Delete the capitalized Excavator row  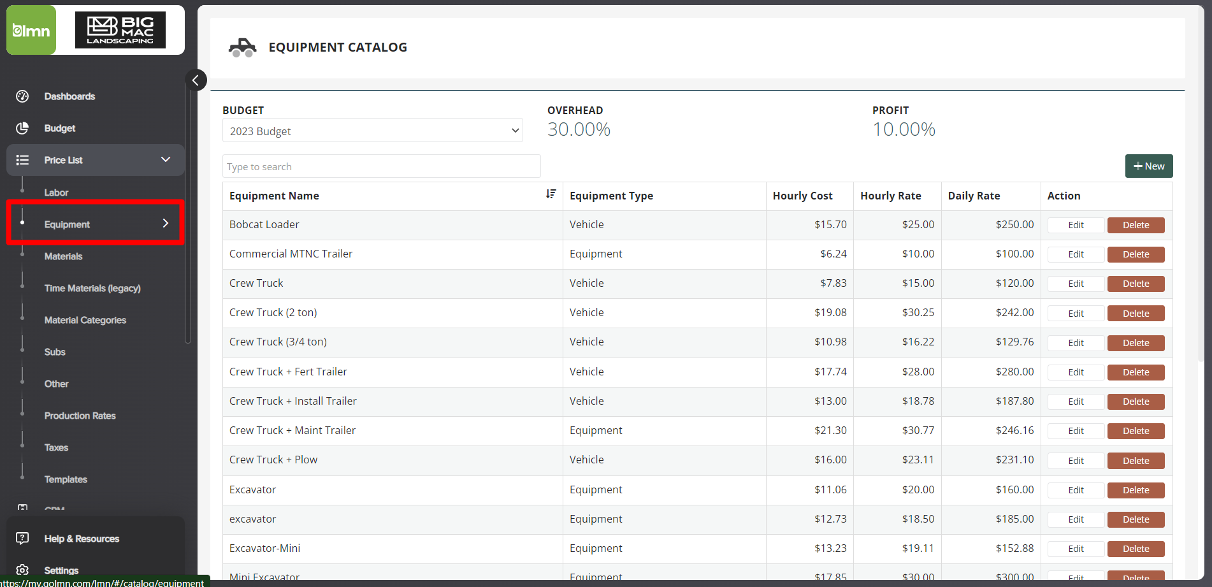tap(1136, 490)
